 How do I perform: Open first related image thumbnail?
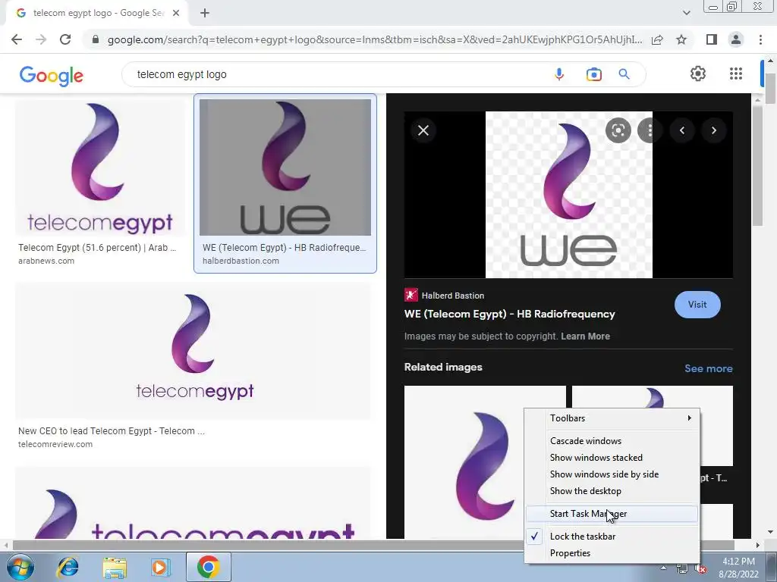click(x=485, y=463)
